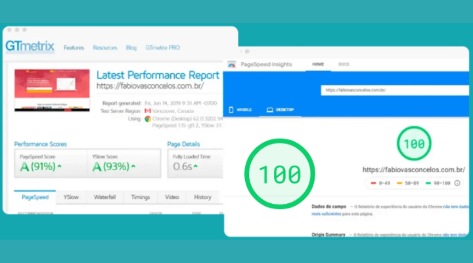Select the HOME tab in PageSpeed Insights
The height and width of the screenshot is (263, 473).
click(x=318, y=64)
